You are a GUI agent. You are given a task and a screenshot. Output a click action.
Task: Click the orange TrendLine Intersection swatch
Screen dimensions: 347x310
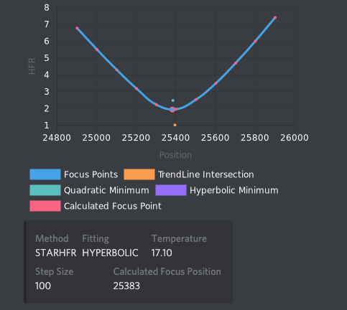[x=139, y=174]
